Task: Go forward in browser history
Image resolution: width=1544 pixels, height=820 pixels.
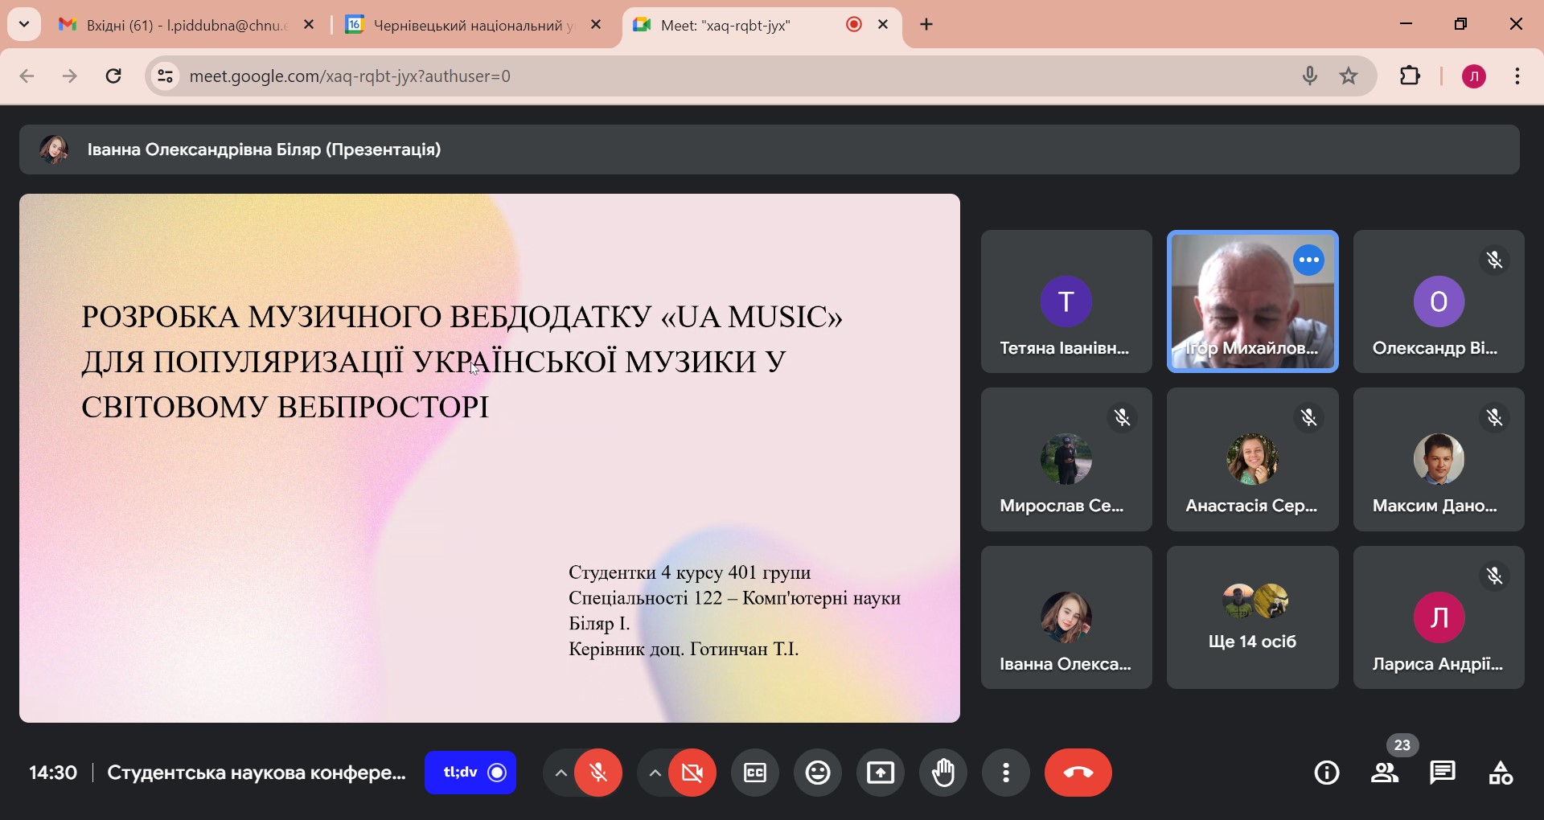Action: coord(71,77)
